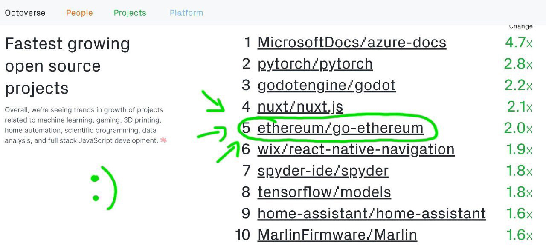Open MicrosoftDocs/azure-docs repository link
Screen dimensions: 546x246
click(352, 42)
